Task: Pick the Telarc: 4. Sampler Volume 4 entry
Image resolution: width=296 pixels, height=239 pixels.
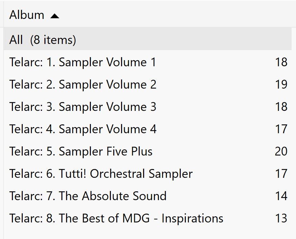Action: tap(83, 129)
